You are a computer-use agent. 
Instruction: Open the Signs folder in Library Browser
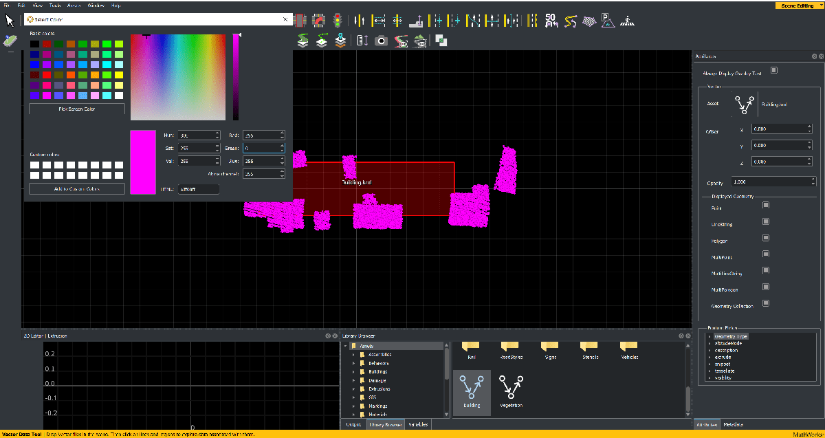coord(550,349)
